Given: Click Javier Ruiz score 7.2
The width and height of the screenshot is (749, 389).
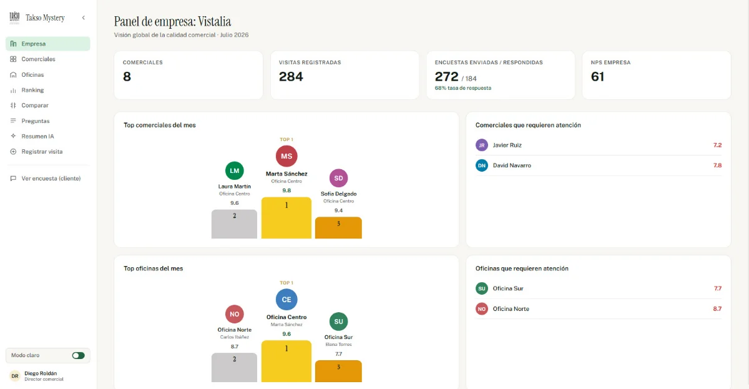Looking at the screenshot, I should [717, 145].
